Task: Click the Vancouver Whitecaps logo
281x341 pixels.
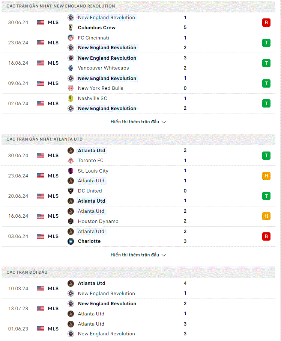Action: click(71, 68)
